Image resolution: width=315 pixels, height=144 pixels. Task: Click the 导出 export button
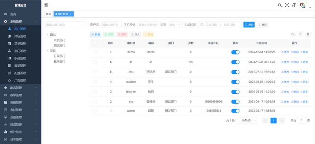[x=149, y=35]
